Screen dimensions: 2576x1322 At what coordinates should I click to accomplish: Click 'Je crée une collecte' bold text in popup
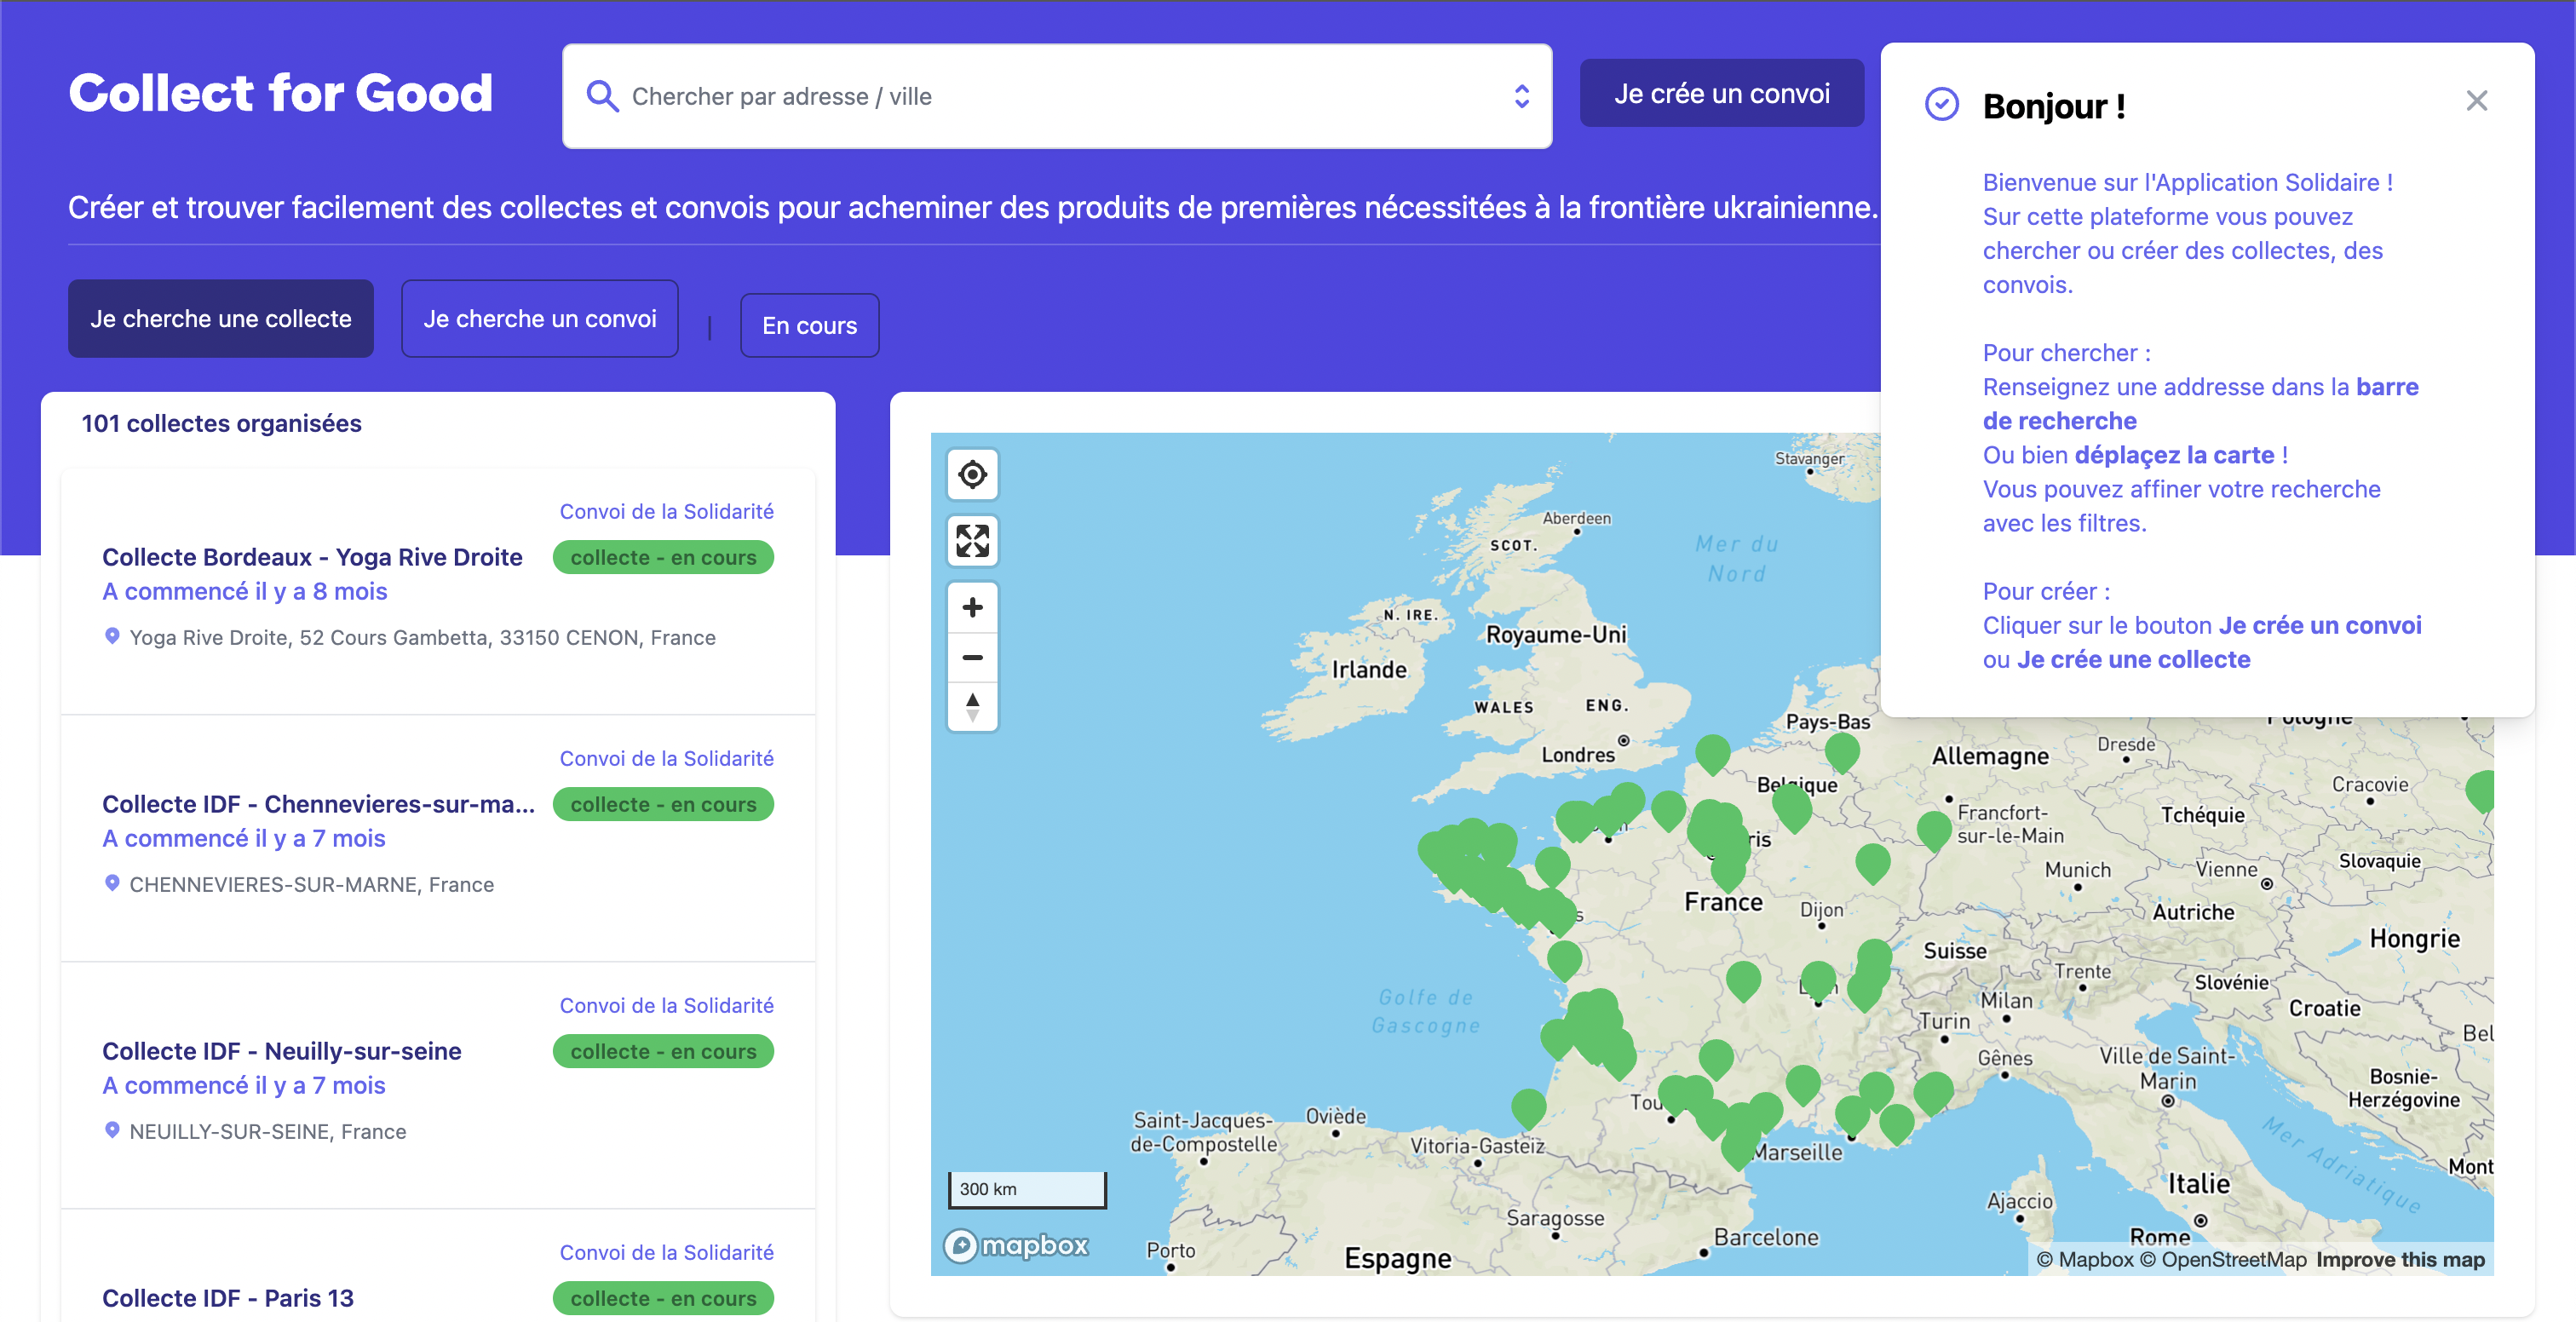(2133, 659)
